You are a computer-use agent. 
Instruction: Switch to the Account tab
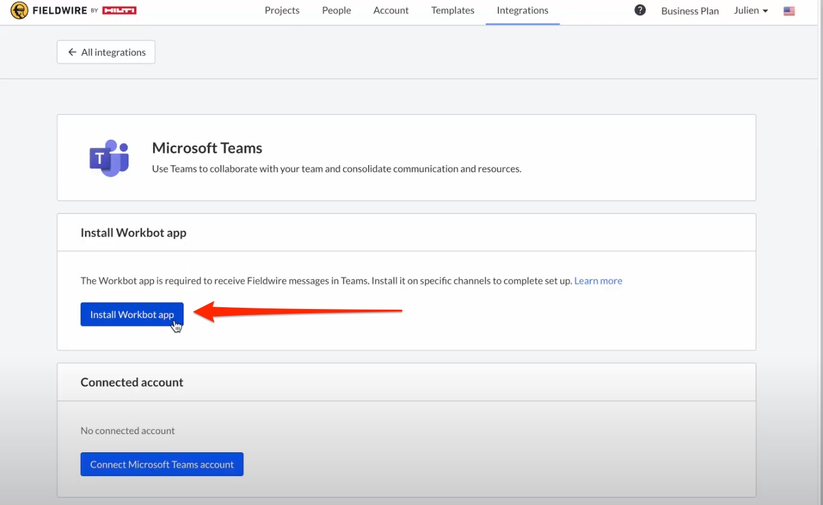coord(391,10)
